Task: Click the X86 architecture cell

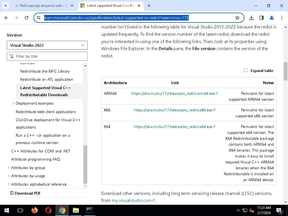Action: 107,110
